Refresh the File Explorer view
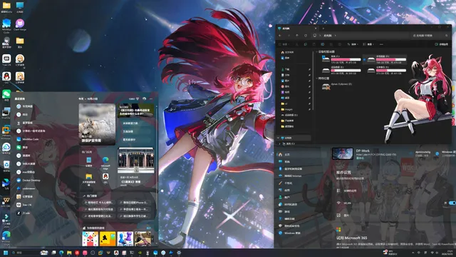This screenshot has height=257, width=456. tap(306, 36)
